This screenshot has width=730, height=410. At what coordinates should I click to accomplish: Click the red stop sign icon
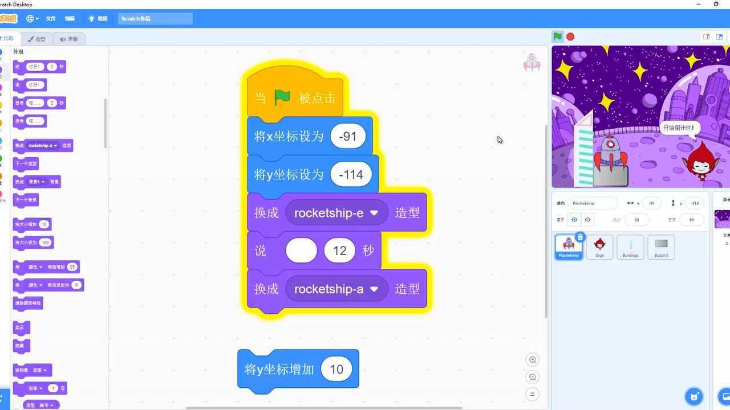[x=570, y=36]
